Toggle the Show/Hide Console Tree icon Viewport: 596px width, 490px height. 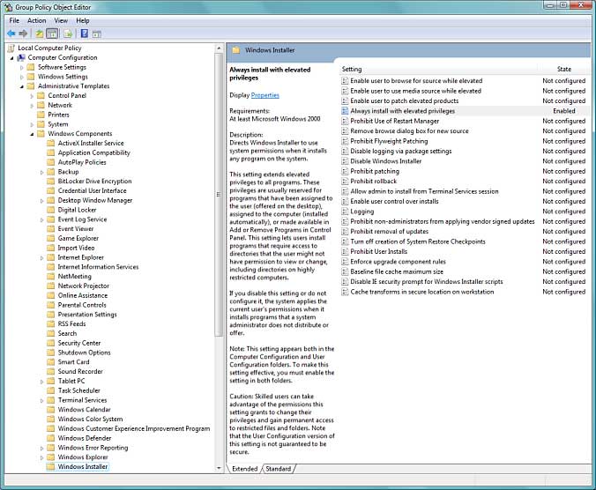coord(52,33)
